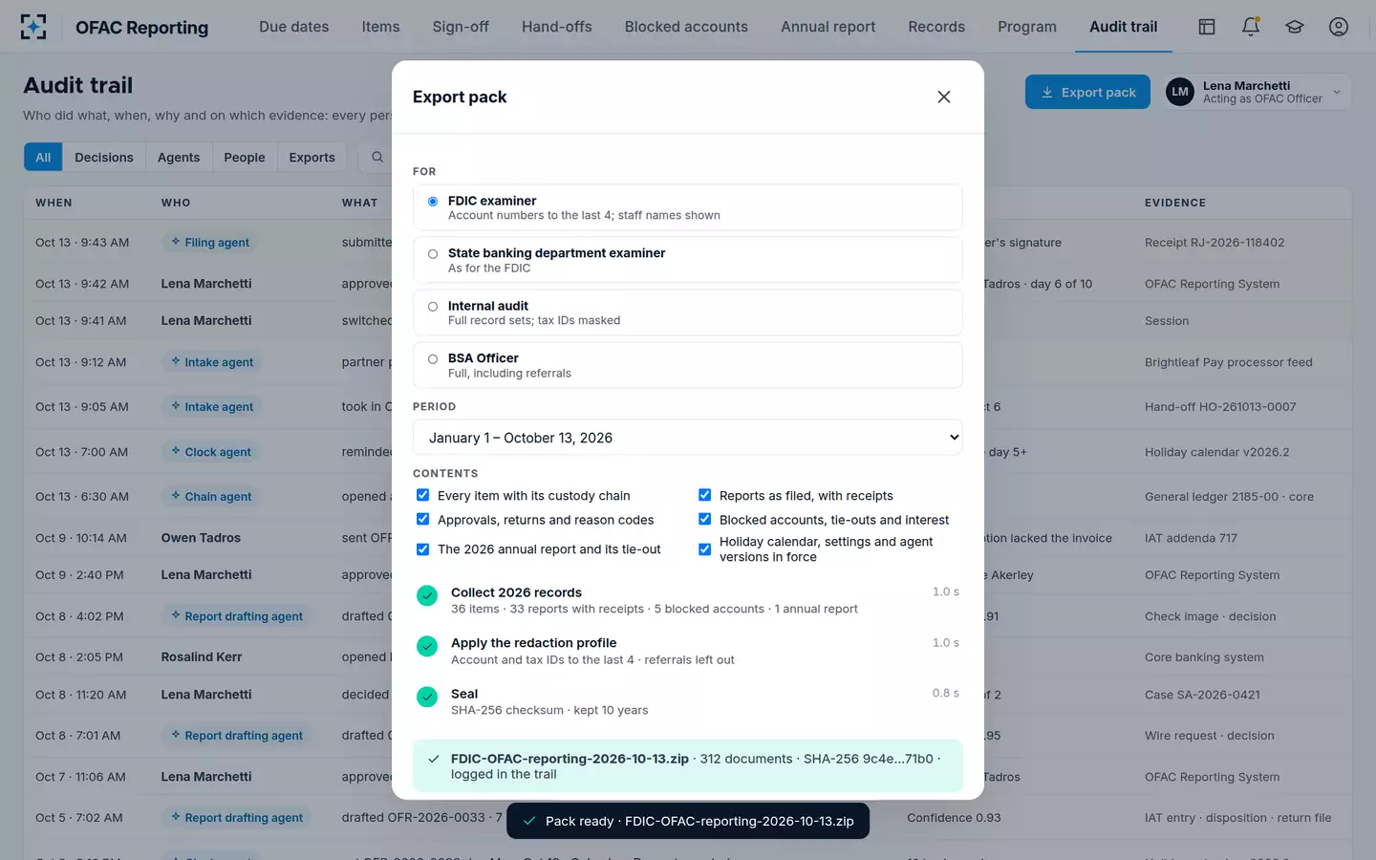Click the Chain agent badge icon

[176, 496]
